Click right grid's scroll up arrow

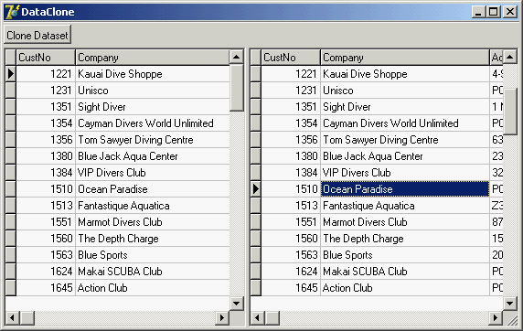click(510, 57)
